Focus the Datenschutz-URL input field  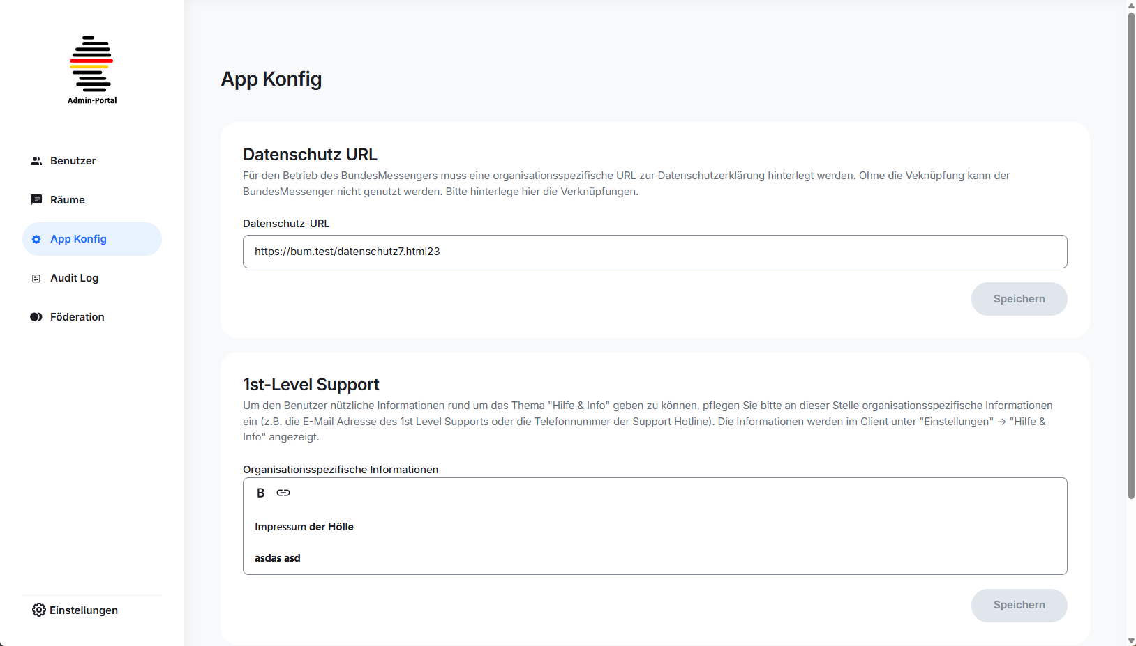pos(655,252)
